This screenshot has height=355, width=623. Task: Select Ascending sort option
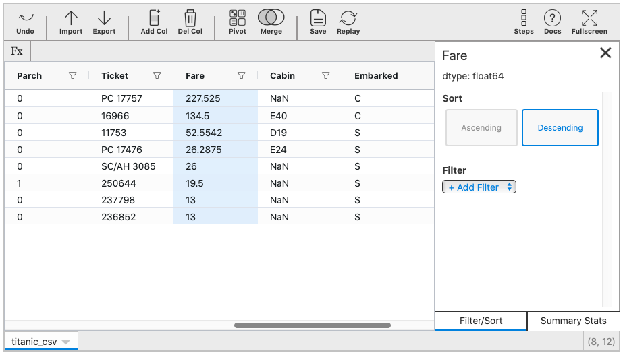[481, 128]
